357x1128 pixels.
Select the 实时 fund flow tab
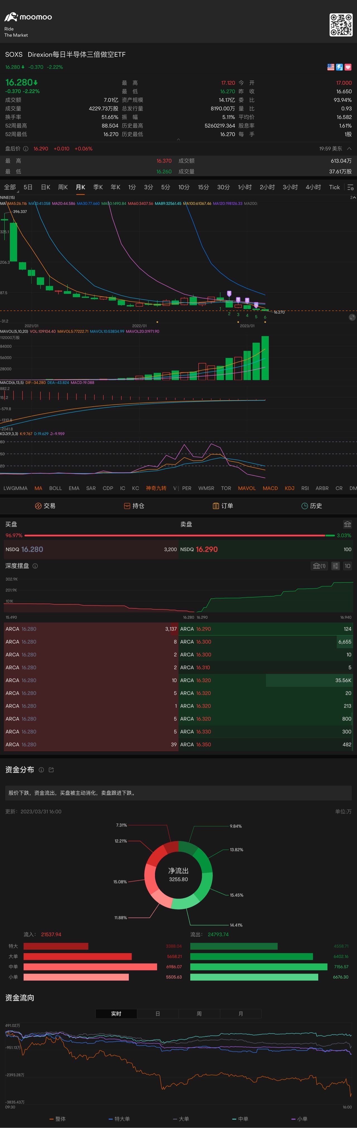[116, 1014]
